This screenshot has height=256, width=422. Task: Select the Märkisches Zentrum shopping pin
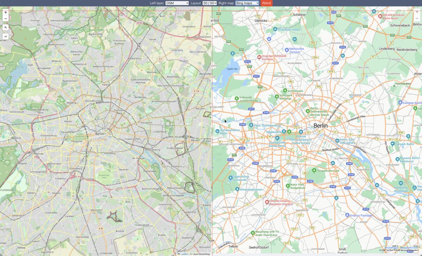(x=287, y=50)
